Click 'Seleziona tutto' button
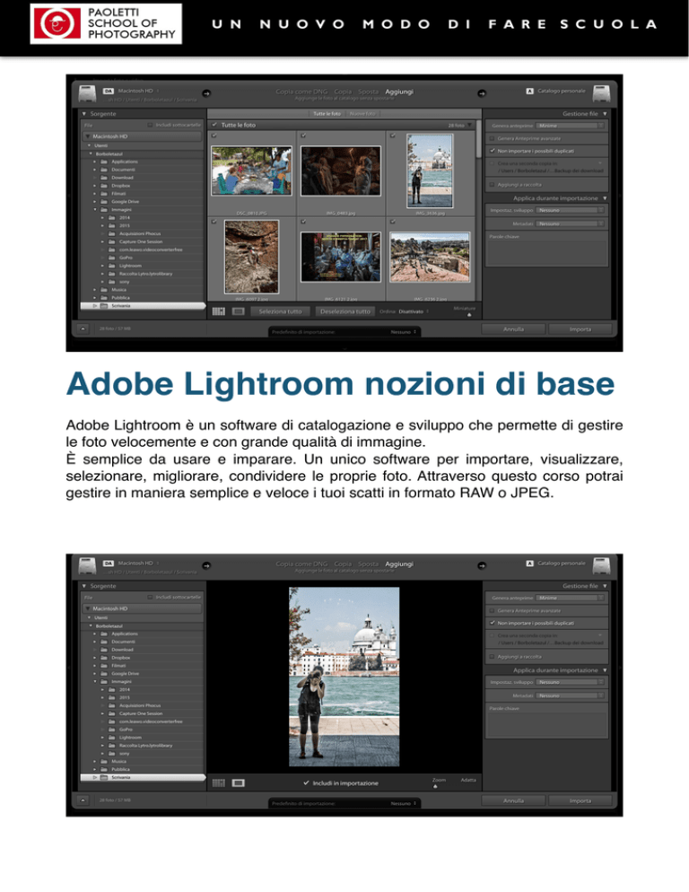 (280, 311)
